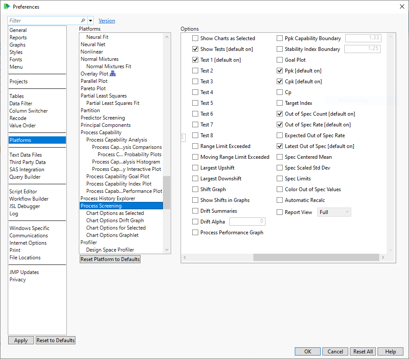The width and height of the screenshot is (409, 359).
Task: Click the Options horizontal scrollbar thumb
Action: (316, 258)
